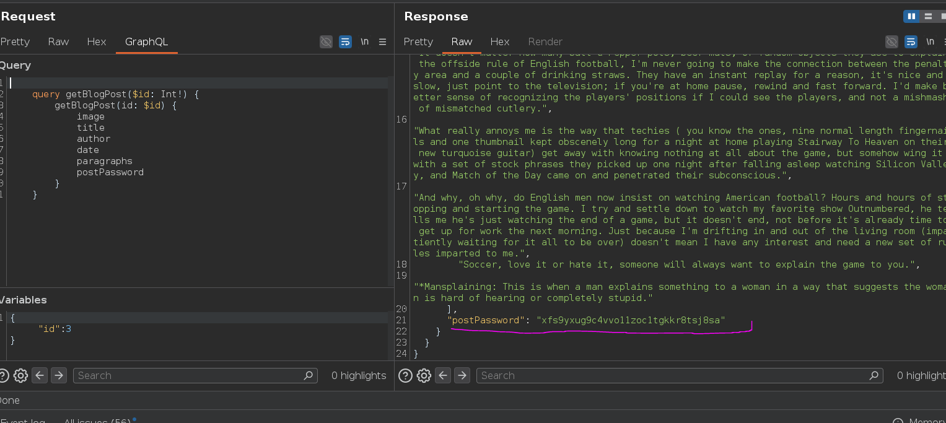The height and width of the screenshot is (423, 946).
Task: Open search help icon below Response
Action: click(x=405, y=375)
